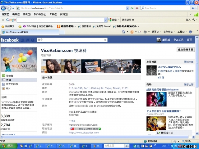Viewport: 199px width, 149px height.
Task: Click the browser Forward button
Action: (x=9, y=8)
